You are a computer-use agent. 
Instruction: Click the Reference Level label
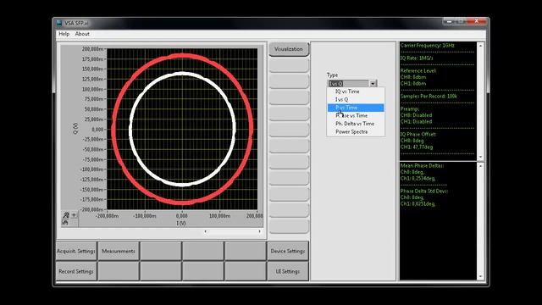coord(418,70)
